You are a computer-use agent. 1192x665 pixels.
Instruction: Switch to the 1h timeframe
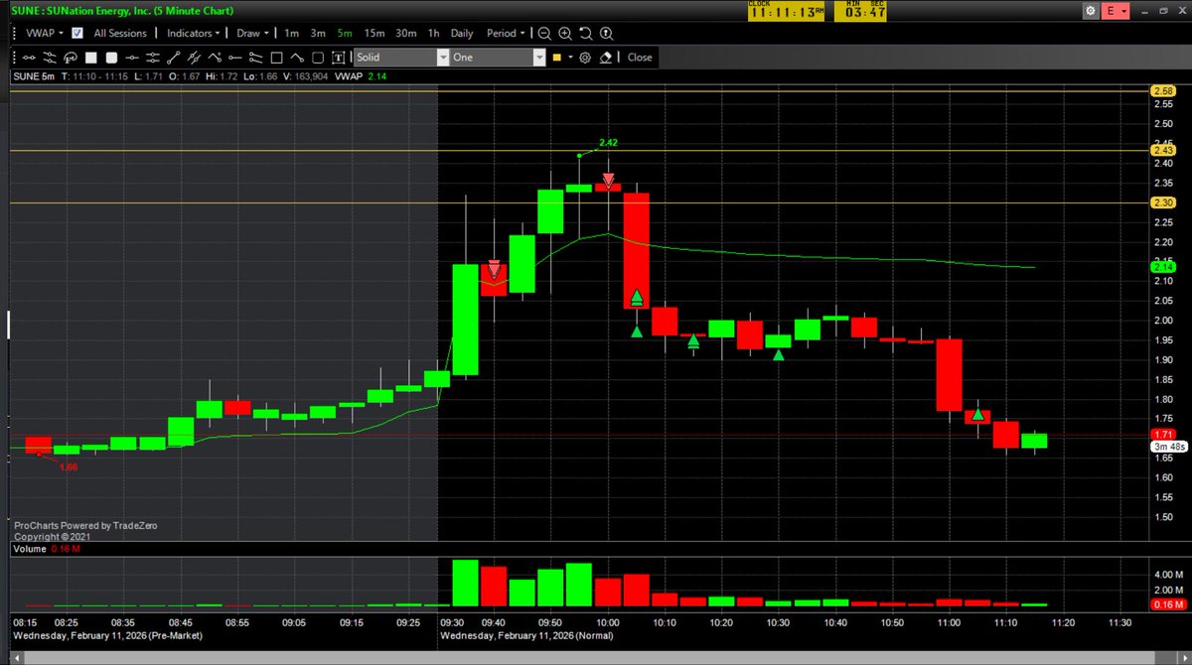coord(433,33)
